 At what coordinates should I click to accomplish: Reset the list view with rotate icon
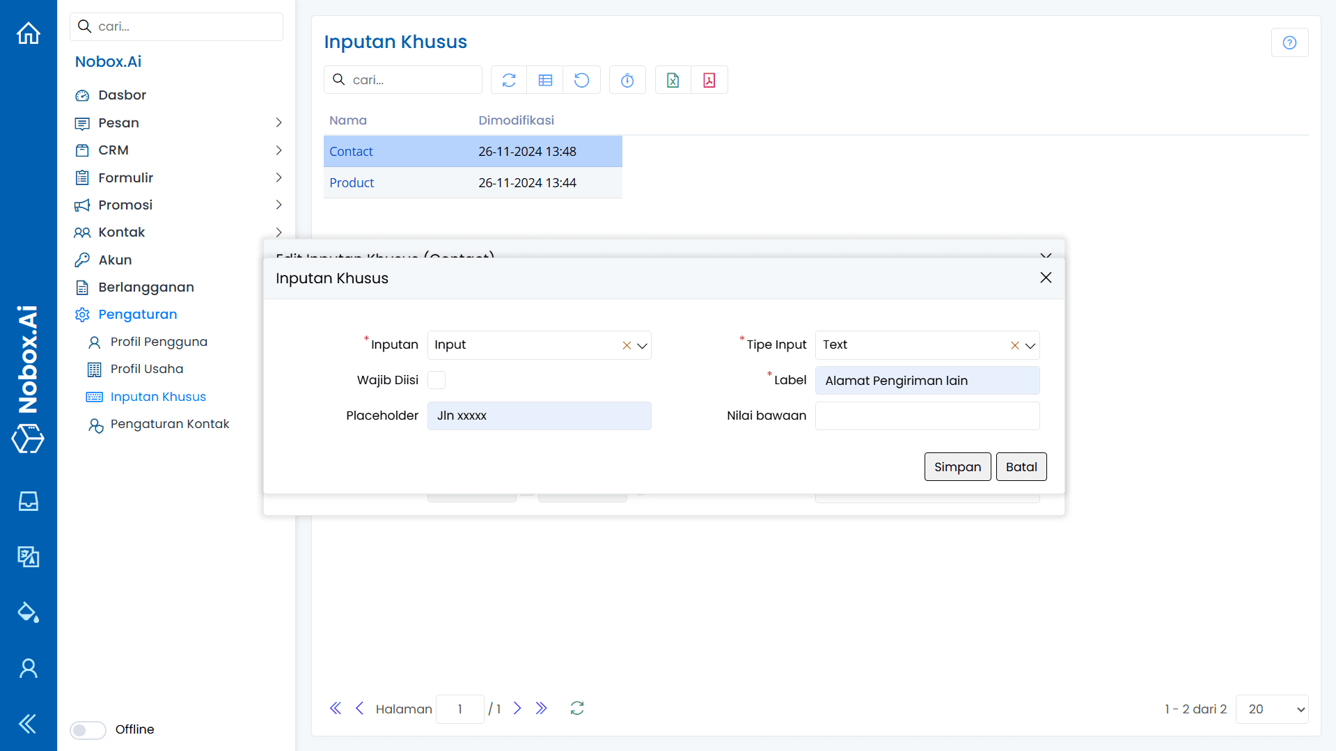click(582, 79)
